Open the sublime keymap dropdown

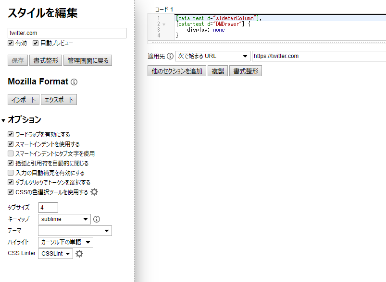[64, 219]
